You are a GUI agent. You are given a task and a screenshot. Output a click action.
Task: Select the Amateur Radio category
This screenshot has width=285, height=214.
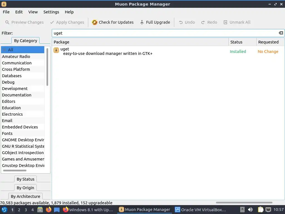[23, 56]
